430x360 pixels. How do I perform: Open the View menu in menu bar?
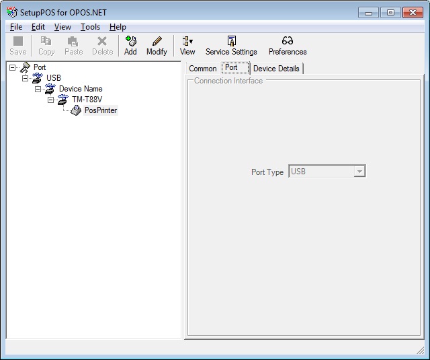coord(62,27)
